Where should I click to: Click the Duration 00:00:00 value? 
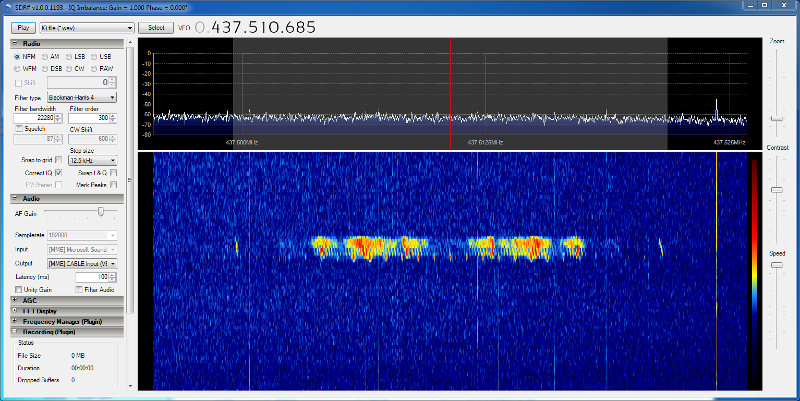(x=82, y=368)
